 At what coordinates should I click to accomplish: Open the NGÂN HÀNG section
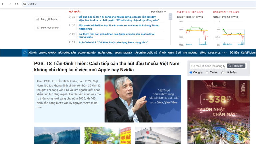[105, 53]
